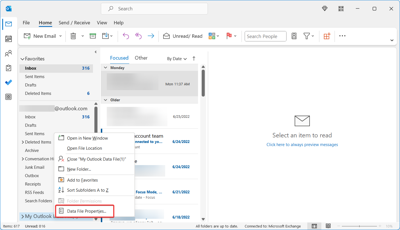Click the Reply arrow icon
The width and height of the screenshot is (400, 230).
(x=126, y=36)
